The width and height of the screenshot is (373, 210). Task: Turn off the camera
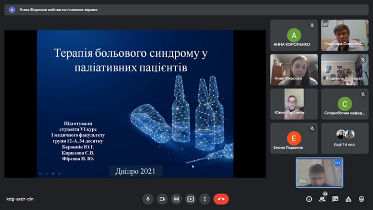pos(162,199)
